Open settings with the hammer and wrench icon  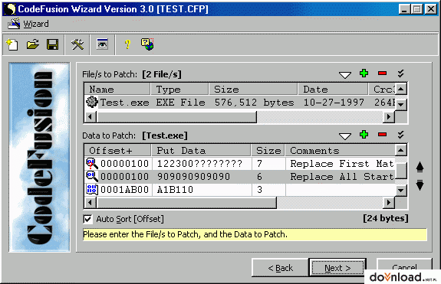77,44
